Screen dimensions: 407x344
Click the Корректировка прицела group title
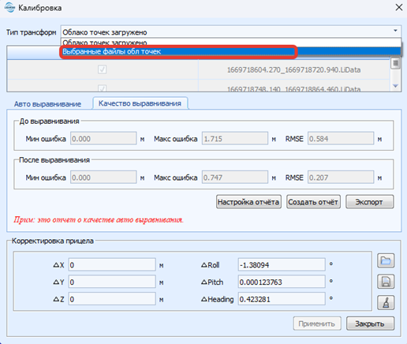pyautogui.click(x=53, y=241)
